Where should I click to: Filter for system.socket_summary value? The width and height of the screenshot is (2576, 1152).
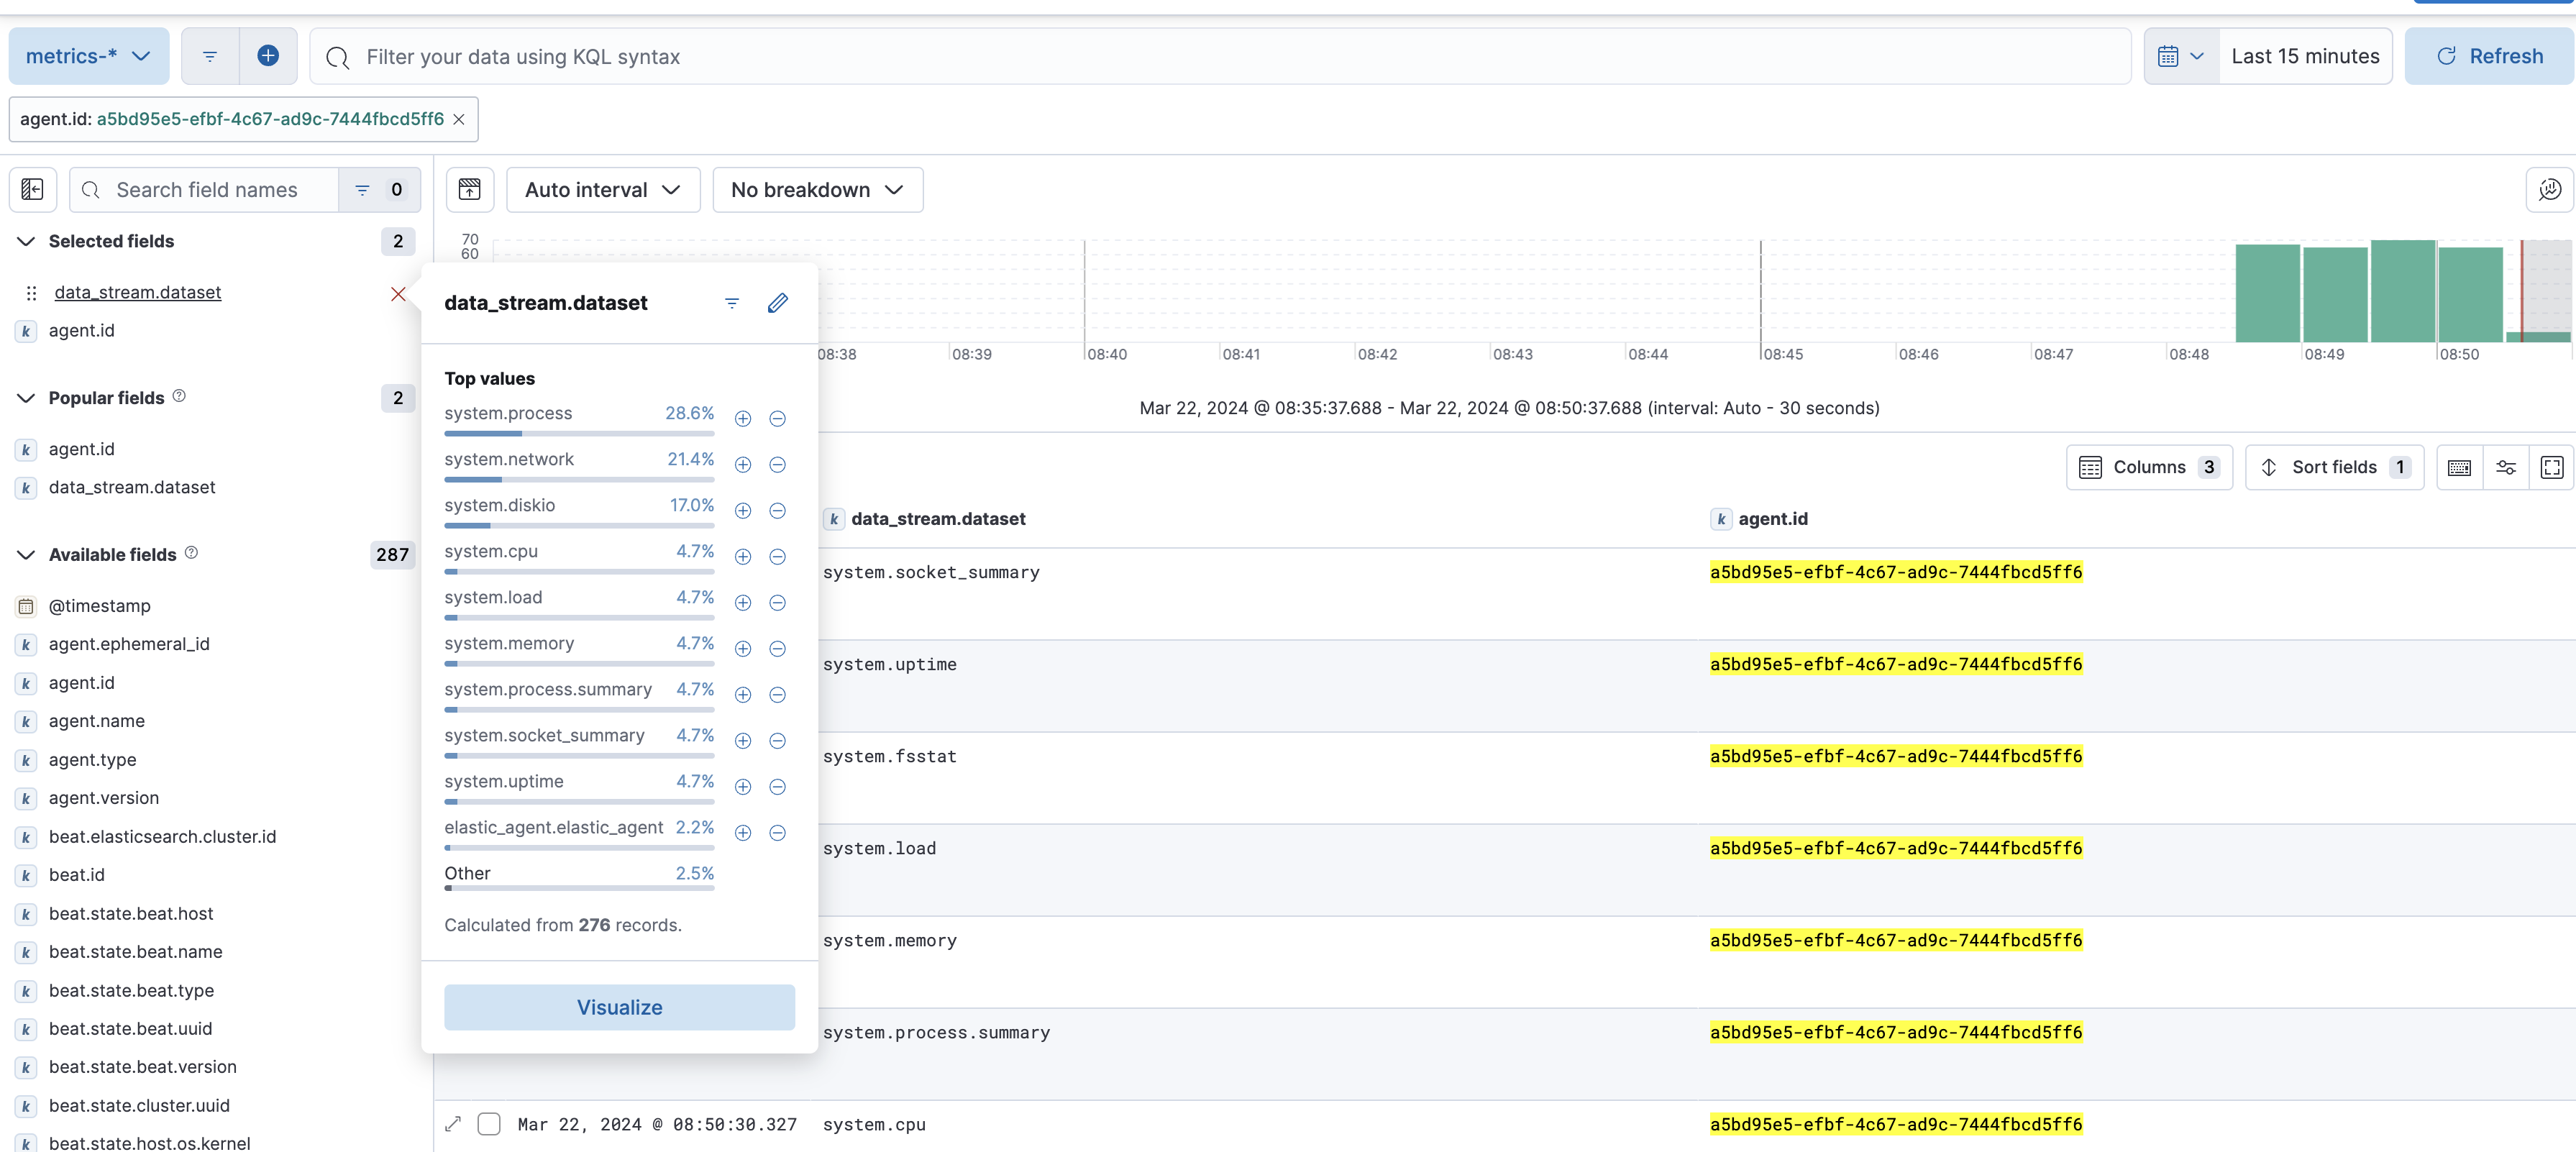point(743,741)
